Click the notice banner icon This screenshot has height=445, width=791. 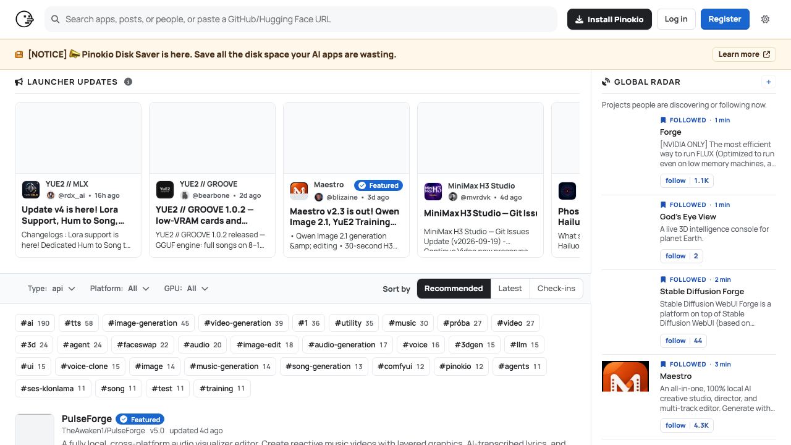[19, 54]
